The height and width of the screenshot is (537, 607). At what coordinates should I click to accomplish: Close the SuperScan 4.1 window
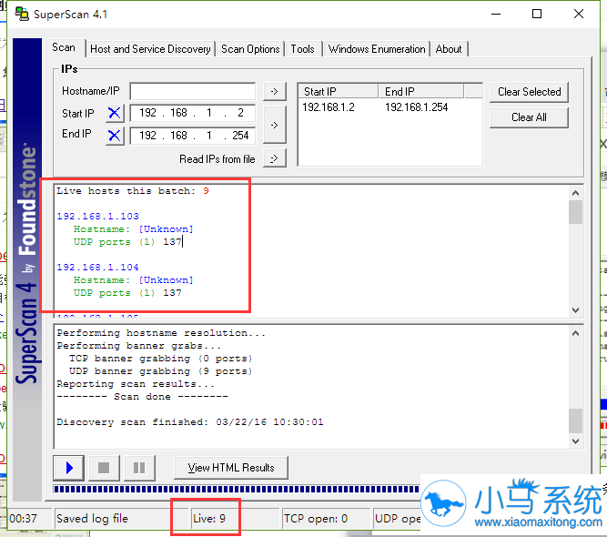click(x=579, y=14)
